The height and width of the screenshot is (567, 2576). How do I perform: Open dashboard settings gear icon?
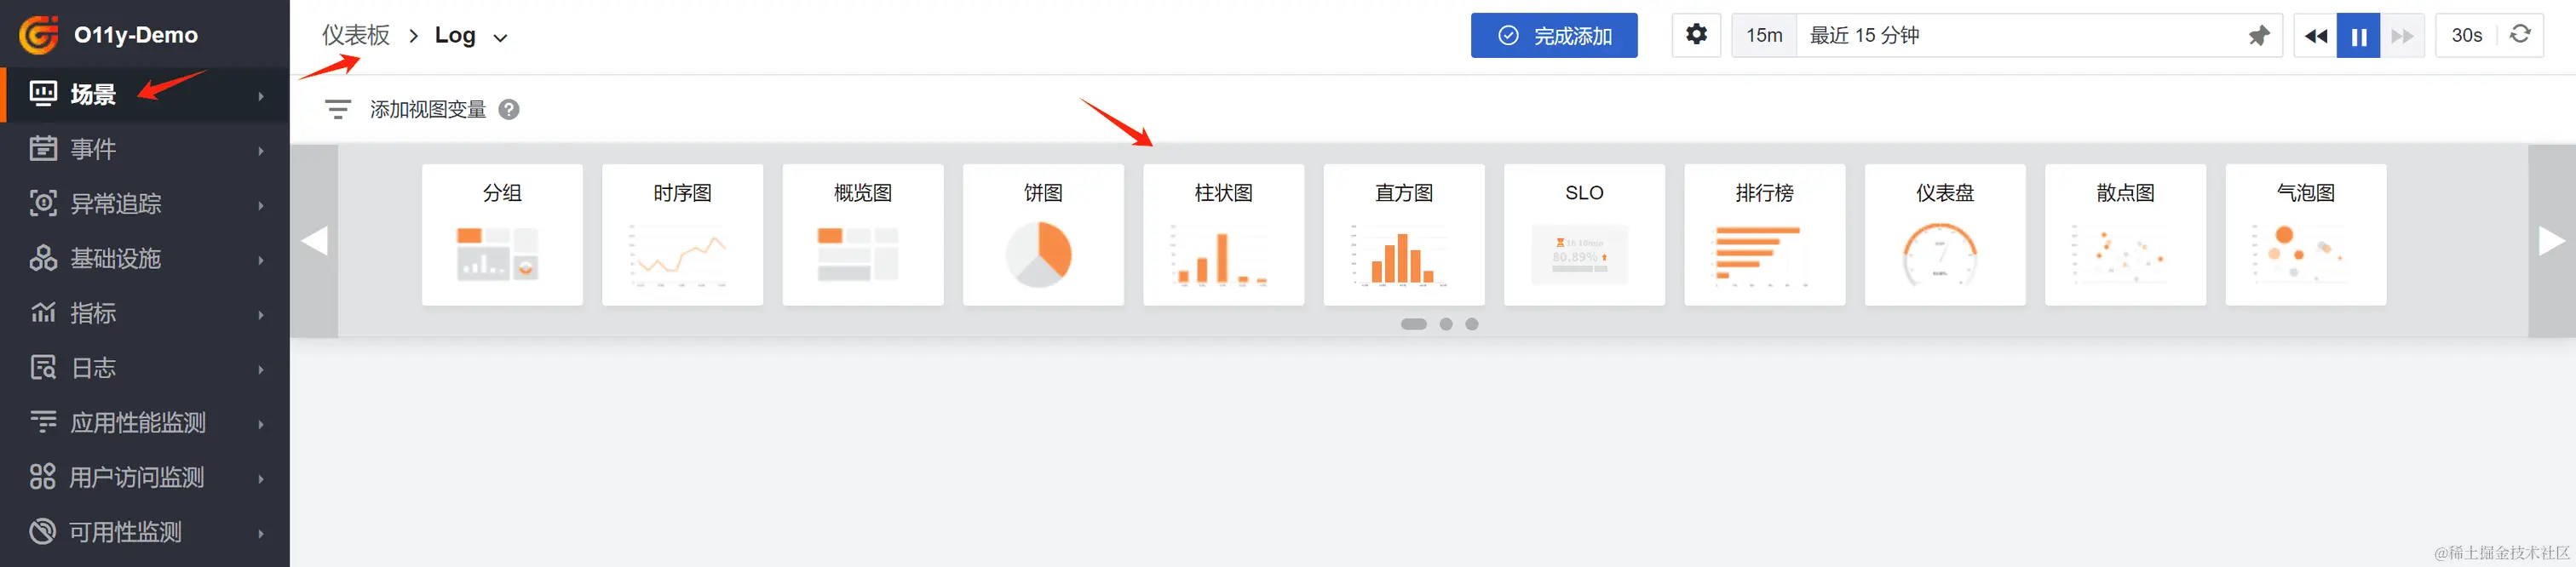click(1697, 35)
